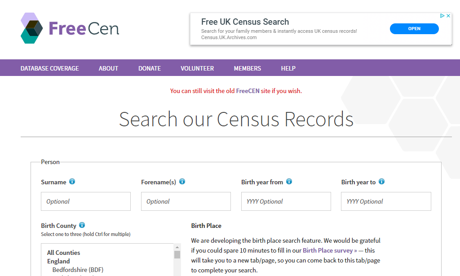Image resolution: width=460 pixels, height=276 pixels.
Task: Click the blue OPEN ad button
Action: [414, 29]
